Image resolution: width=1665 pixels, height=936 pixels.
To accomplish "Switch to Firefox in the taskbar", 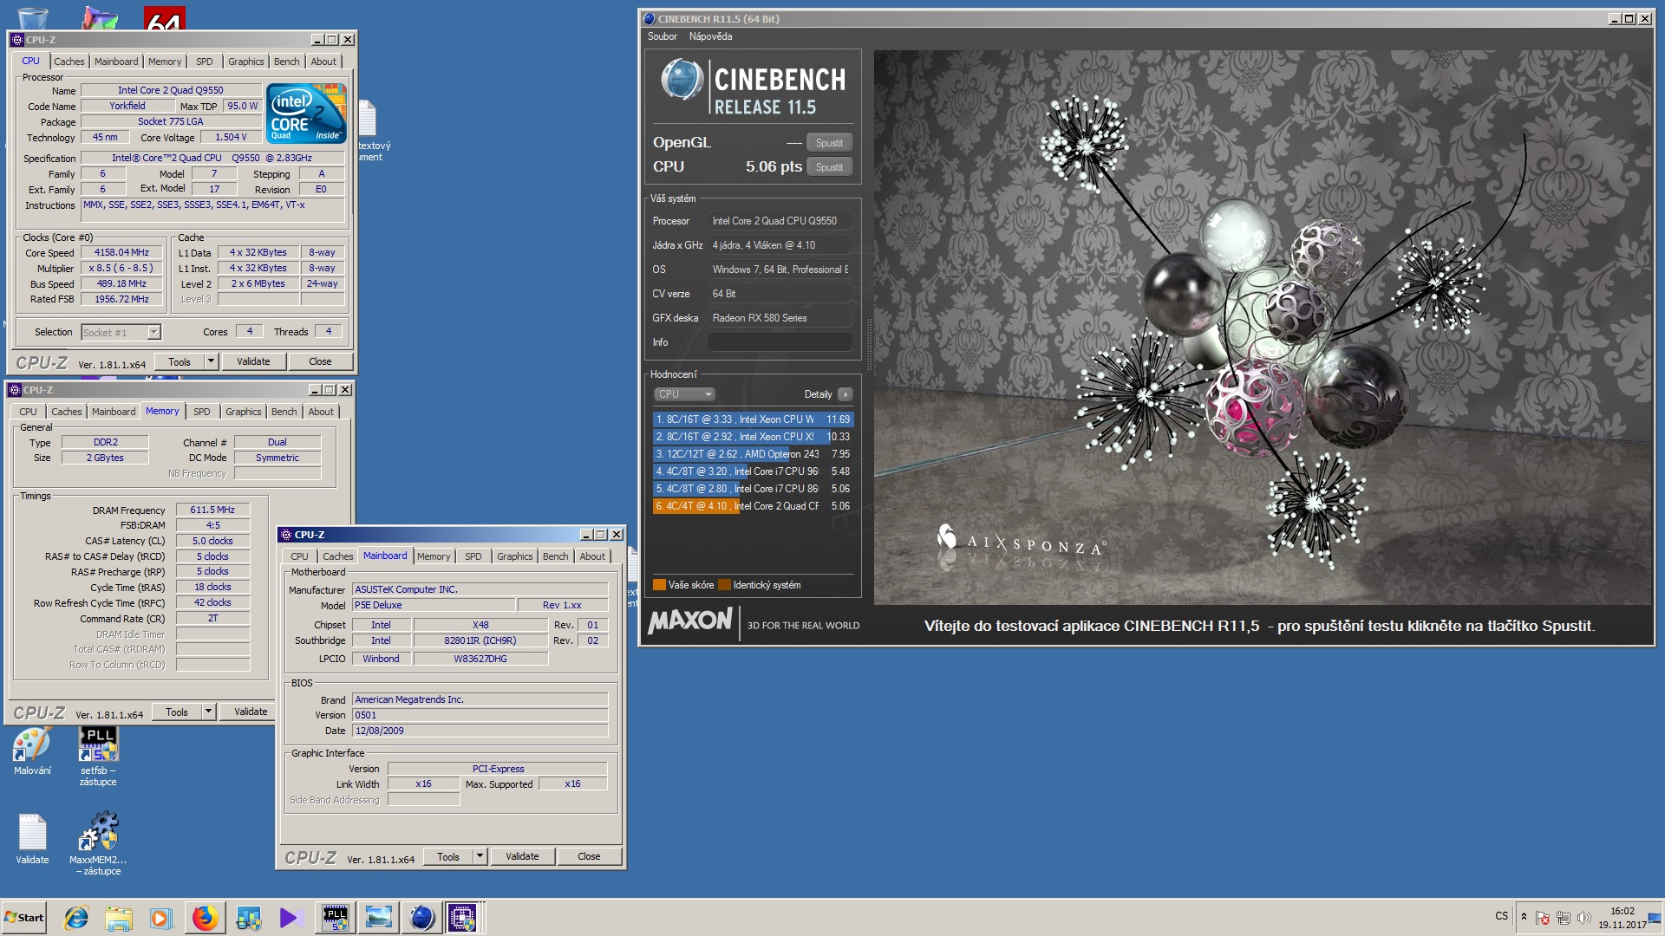I will coord(205,917).
